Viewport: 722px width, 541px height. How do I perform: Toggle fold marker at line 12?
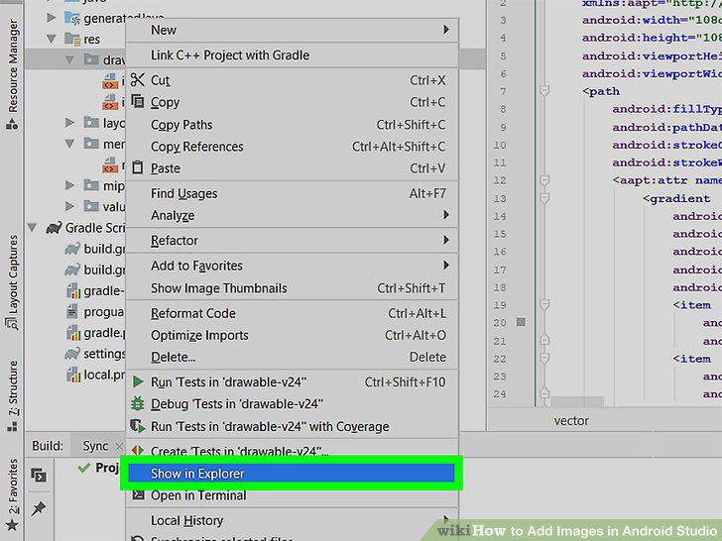coord(544,180)
